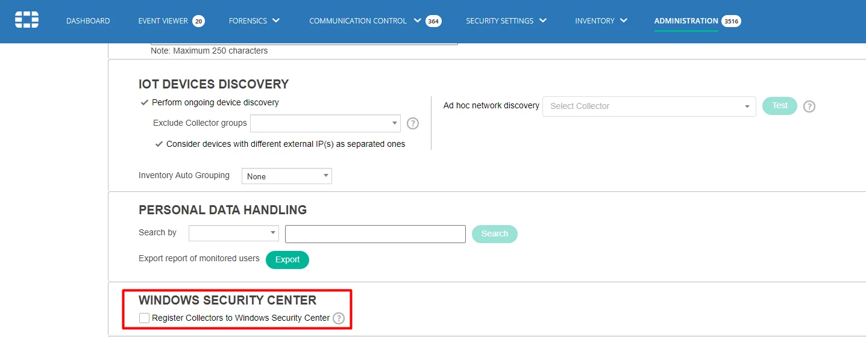
Task: Expand Security Settings menu chevron
Action: (x=543, y=20)
